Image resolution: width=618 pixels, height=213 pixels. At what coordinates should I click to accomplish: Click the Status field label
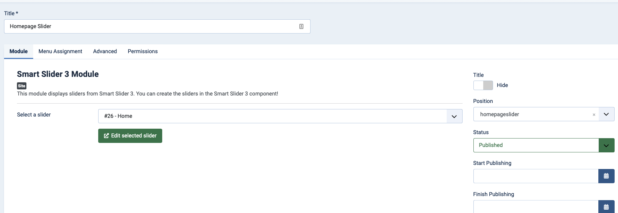point(481,132)
